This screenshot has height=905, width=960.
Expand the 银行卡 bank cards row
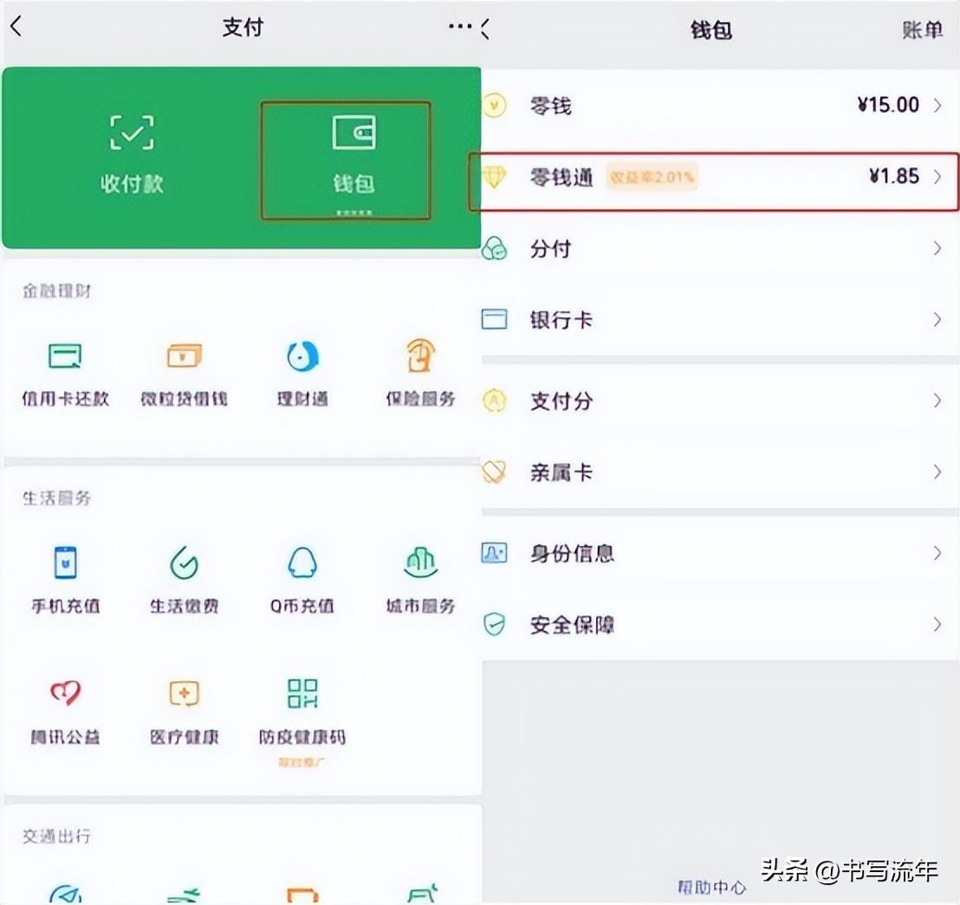pyautogui.click(x=710, y=320)
